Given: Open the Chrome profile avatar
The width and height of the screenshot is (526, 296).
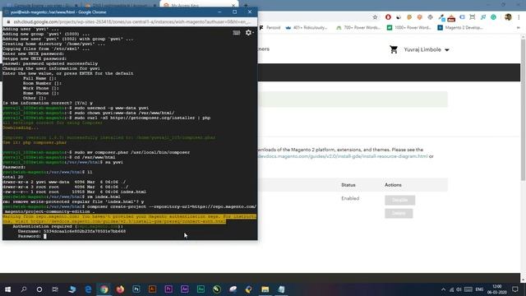Looking at the screenshot, I should (x=508, y=17).
